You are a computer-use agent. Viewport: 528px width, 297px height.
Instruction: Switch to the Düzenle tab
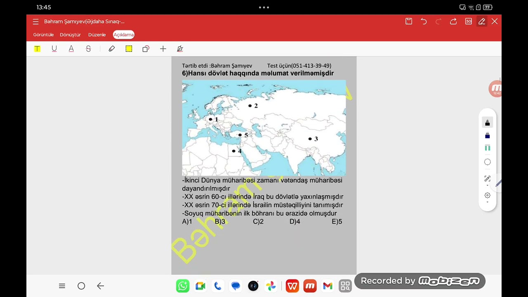click(x=97, y=35)
